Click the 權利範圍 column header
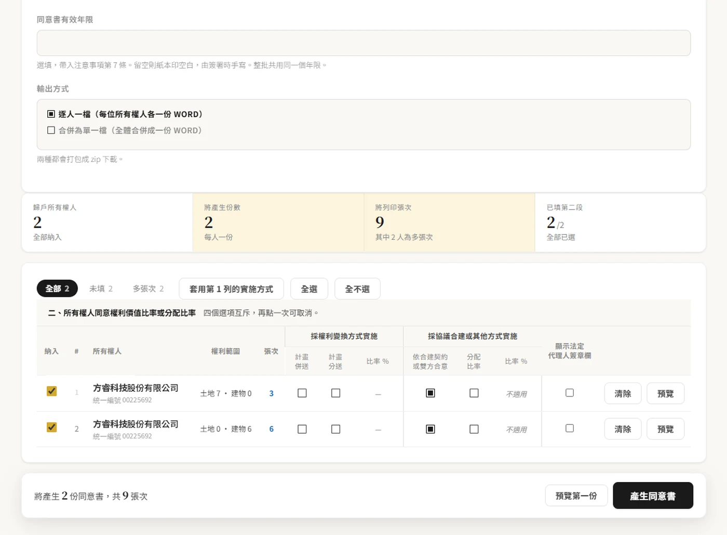727x535 pixels. pyautogui.click(x=225, y=351)
